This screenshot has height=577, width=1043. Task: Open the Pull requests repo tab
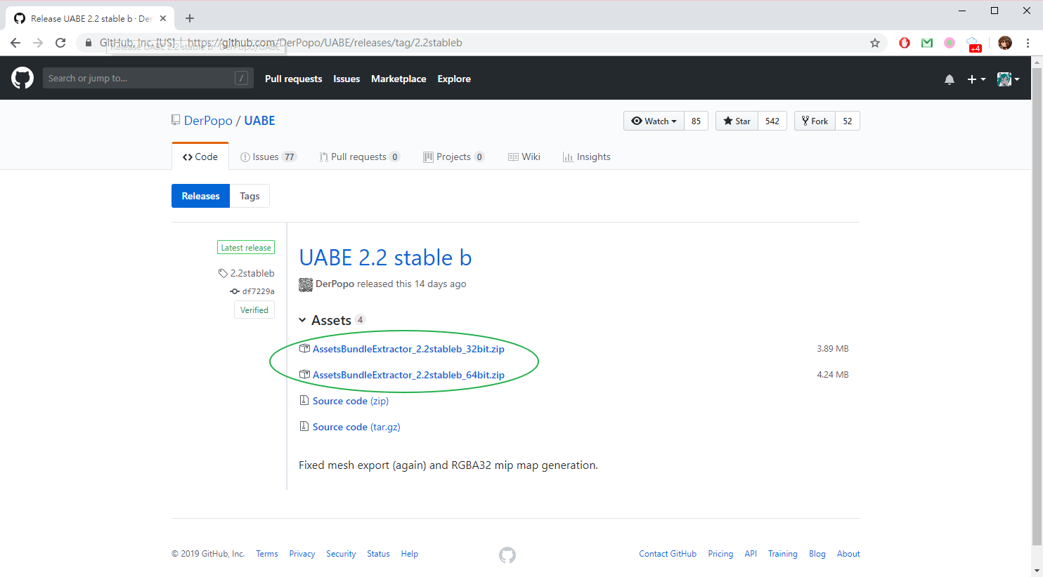359,157
